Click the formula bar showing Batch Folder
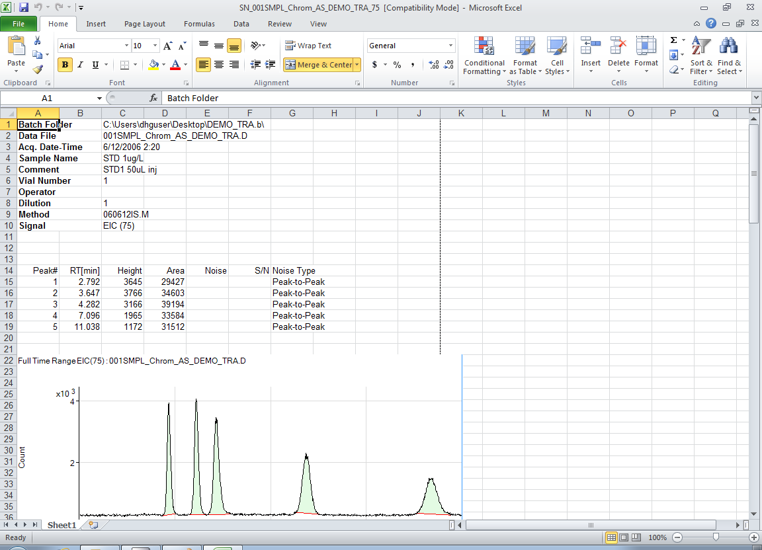762x550 pixels. (456, 98)
